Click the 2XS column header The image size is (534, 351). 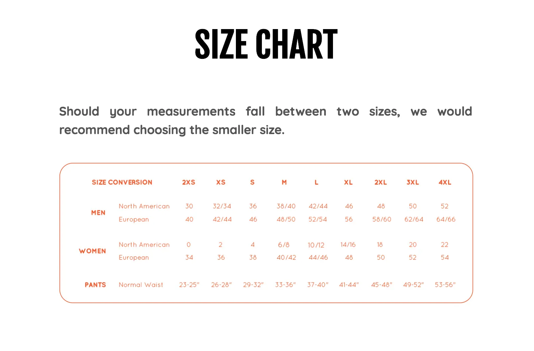(x=189, y=182)
